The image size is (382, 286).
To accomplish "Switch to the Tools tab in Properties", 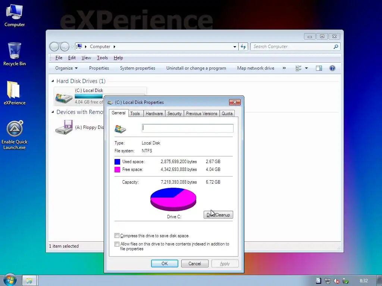I will click(x=135, y=114).
